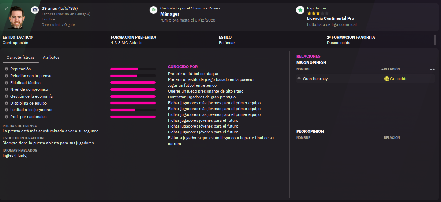This screenshot has width=441, height=202.
Task: Click 39 años birth date text
Action: [60, 8]
